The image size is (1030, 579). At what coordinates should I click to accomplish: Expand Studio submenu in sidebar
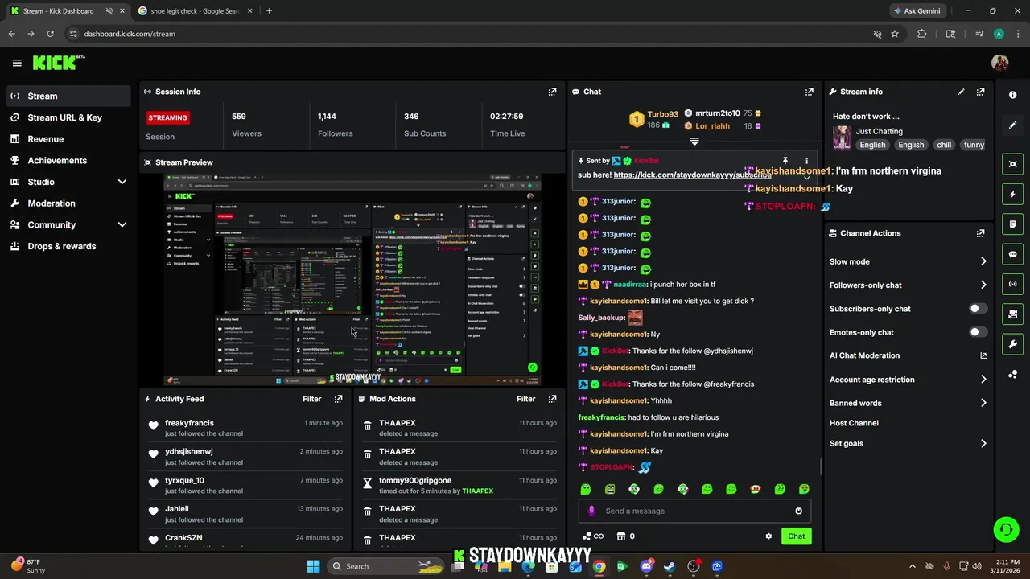pyautogui.click(x=122, y=182)
